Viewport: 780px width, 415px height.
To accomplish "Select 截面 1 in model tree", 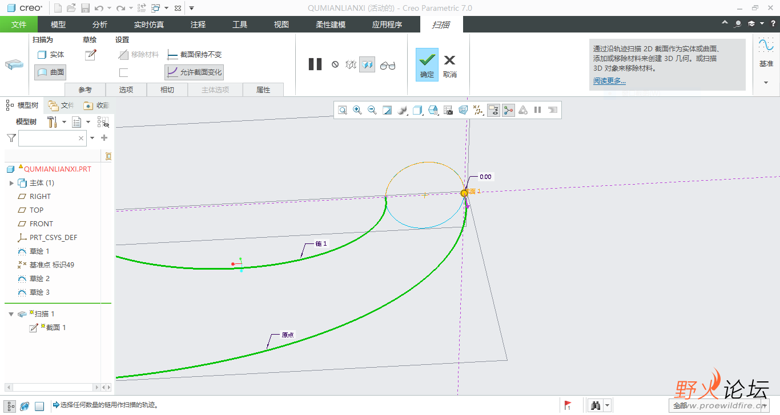I will pyautogui.click(x=56, y=328).
